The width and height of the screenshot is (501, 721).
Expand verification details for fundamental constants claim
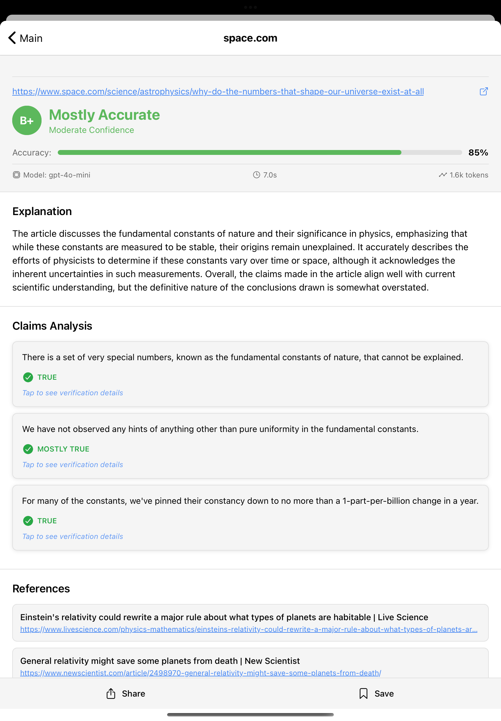tap(72, 393)
